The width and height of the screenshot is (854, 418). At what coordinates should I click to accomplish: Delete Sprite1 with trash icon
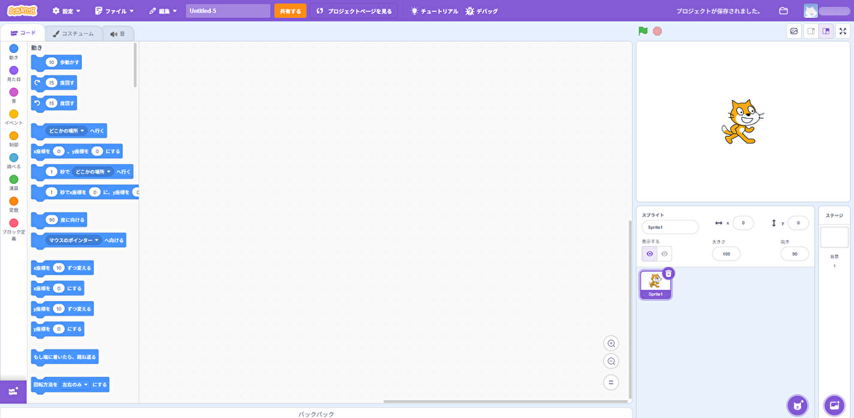[669, 274]
